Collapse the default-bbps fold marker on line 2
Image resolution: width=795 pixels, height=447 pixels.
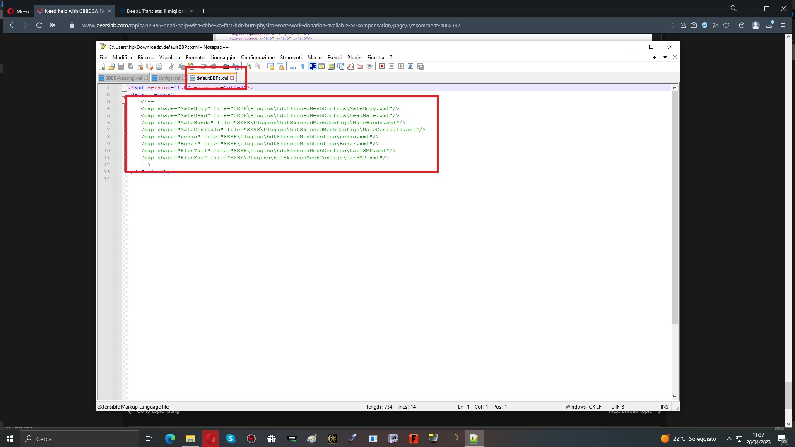[124, 94]
